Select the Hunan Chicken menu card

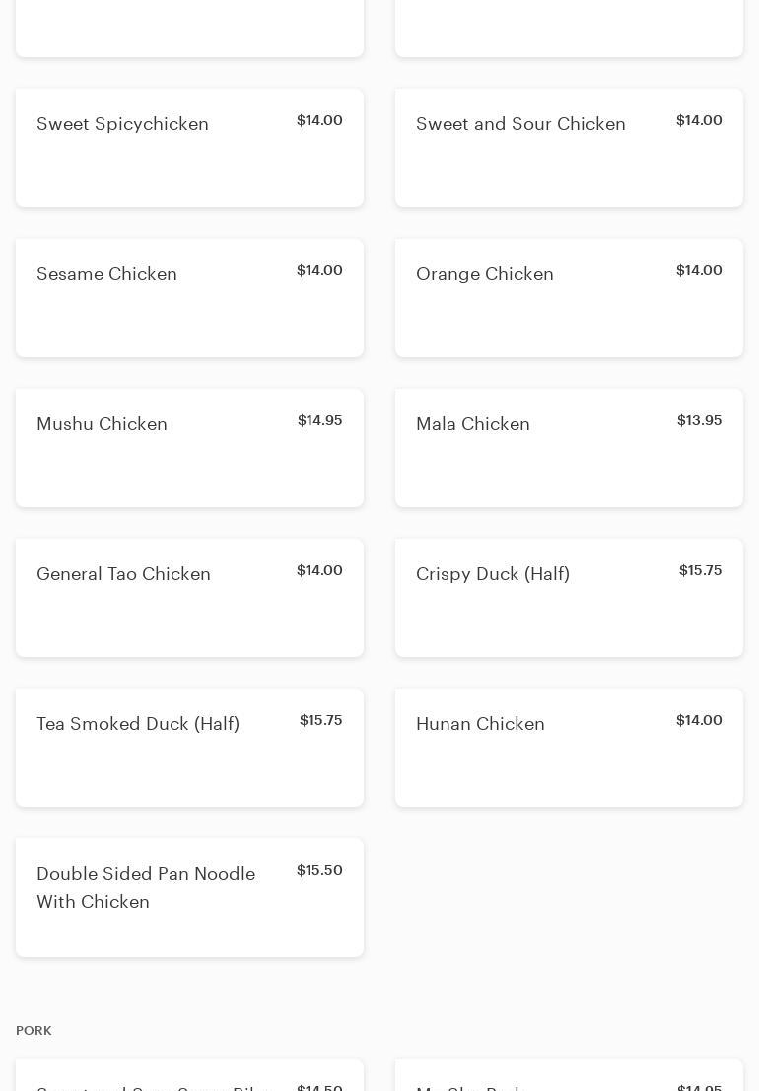click(569, 748)
